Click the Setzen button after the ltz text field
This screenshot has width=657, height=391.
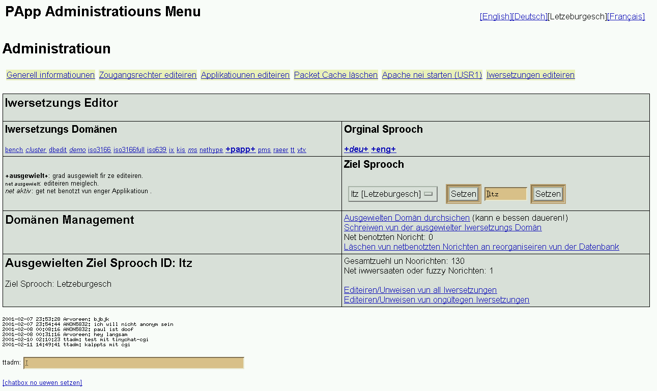[x=548, y=194]
